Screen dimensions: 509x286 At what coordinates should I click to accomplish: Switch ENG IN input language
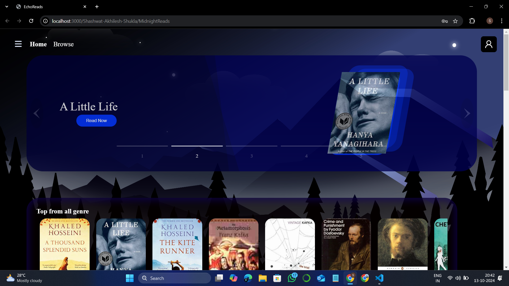pyautogui.click(x=438, y=278)
